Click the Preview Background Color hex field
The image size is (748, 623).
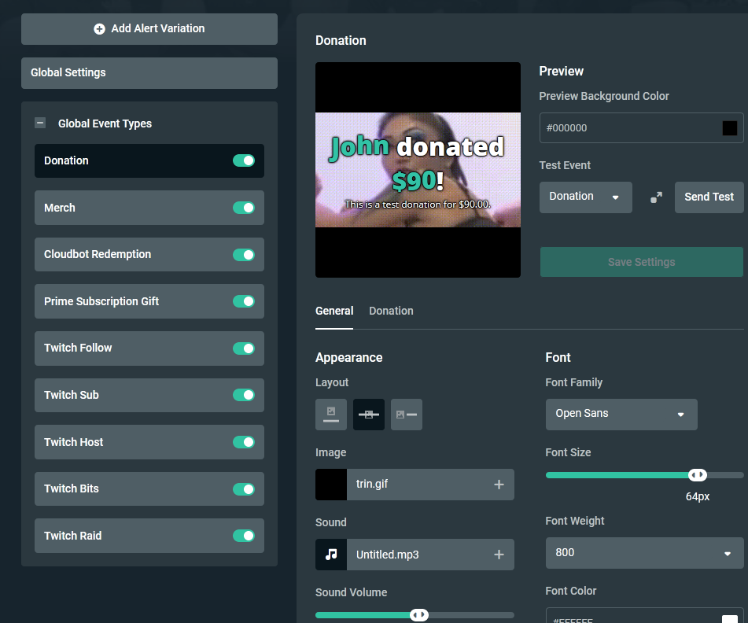pos(629,128)
